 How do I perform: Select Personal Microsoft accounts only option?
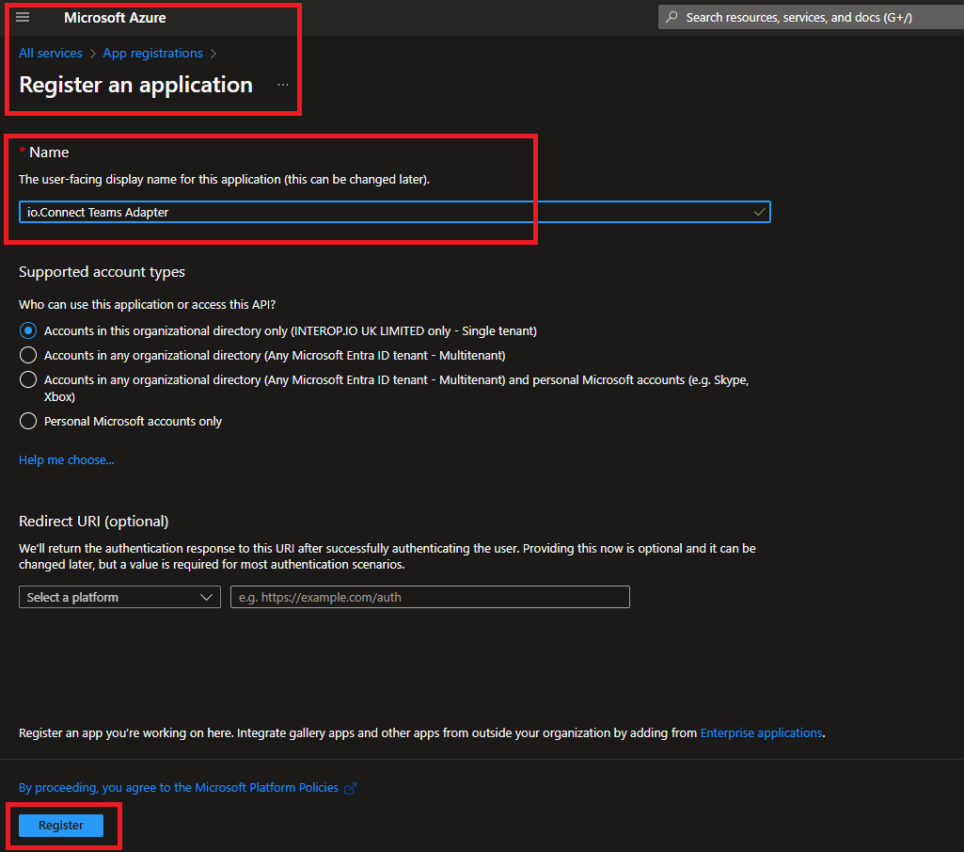pos(28,422)
